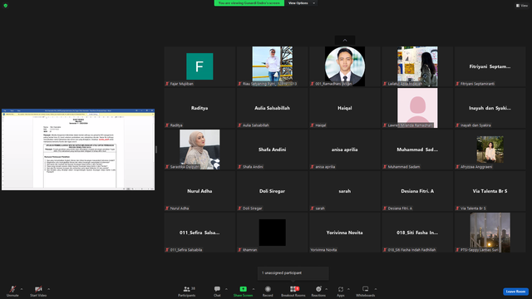The width and height of the screenshot is (532, 299).
Task: Select Via Talenta Br S participant tile
Action: click(490, 191)
